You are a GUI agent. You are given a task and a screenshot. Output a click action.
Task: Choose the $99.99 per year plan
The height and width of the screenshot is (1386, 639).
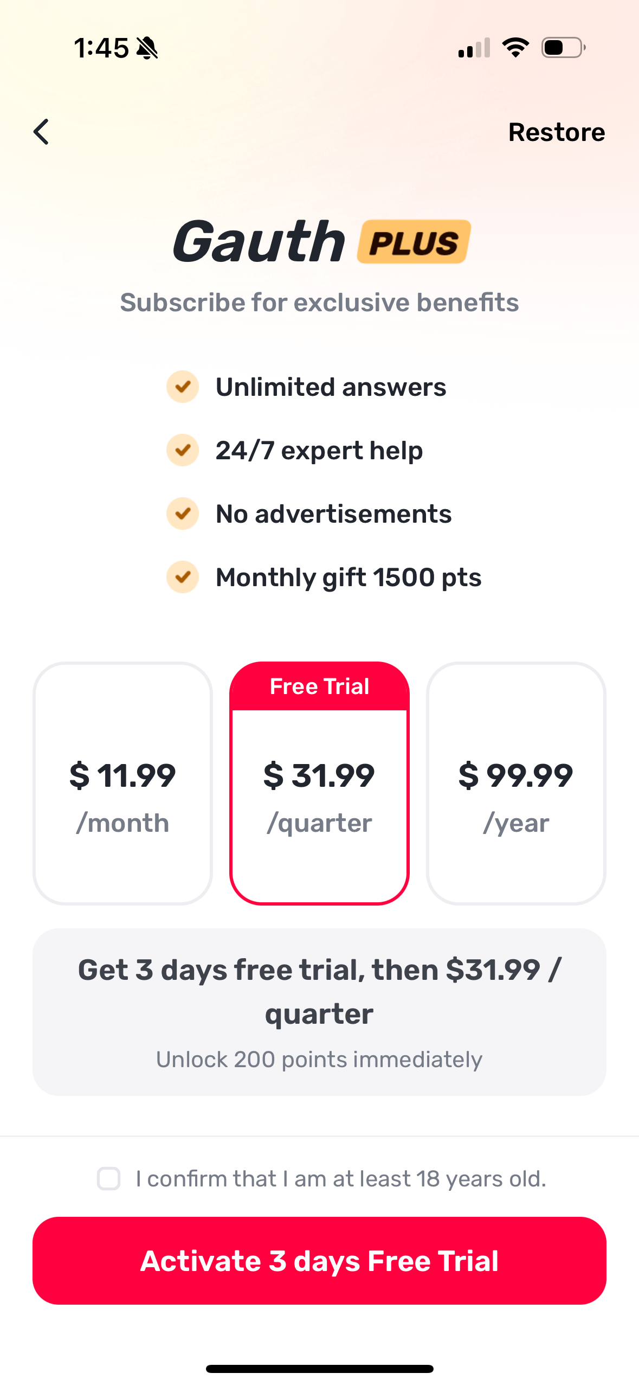[x=516, y=783]
